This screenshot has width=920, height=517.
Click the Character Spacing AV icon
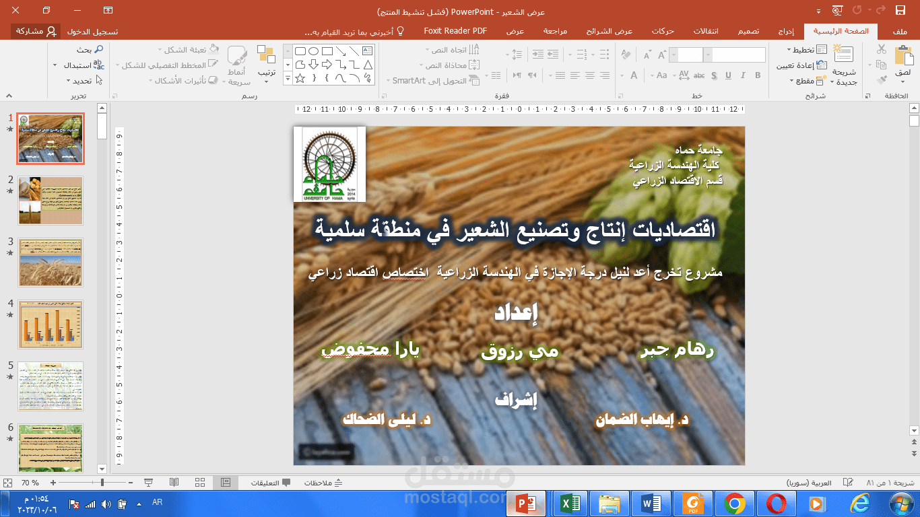coord(684,75)
